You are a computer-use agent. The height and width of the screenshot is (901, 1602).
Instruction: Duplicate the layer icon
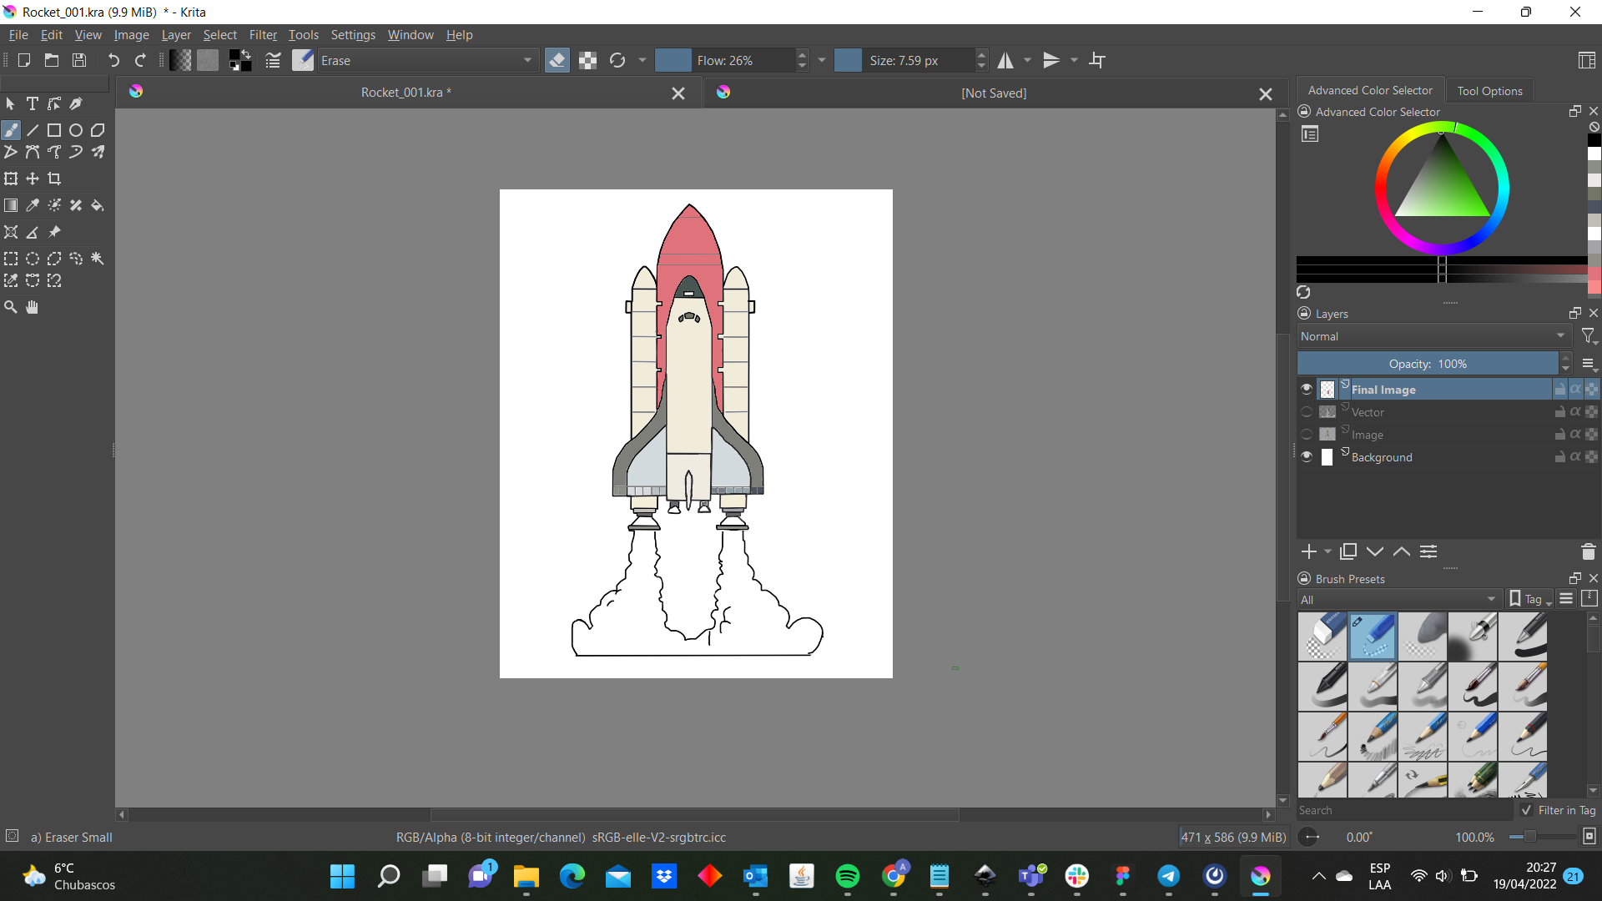(x=1348, y=551)
